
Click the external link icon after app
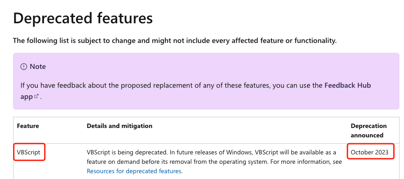[36, 96]
